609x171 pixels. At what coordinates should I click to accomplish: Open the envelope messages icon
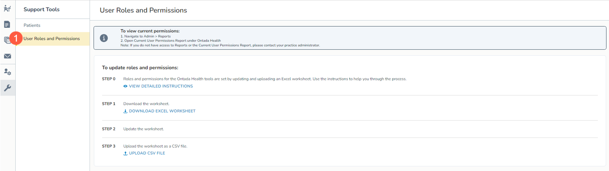[x=7, y=56]
